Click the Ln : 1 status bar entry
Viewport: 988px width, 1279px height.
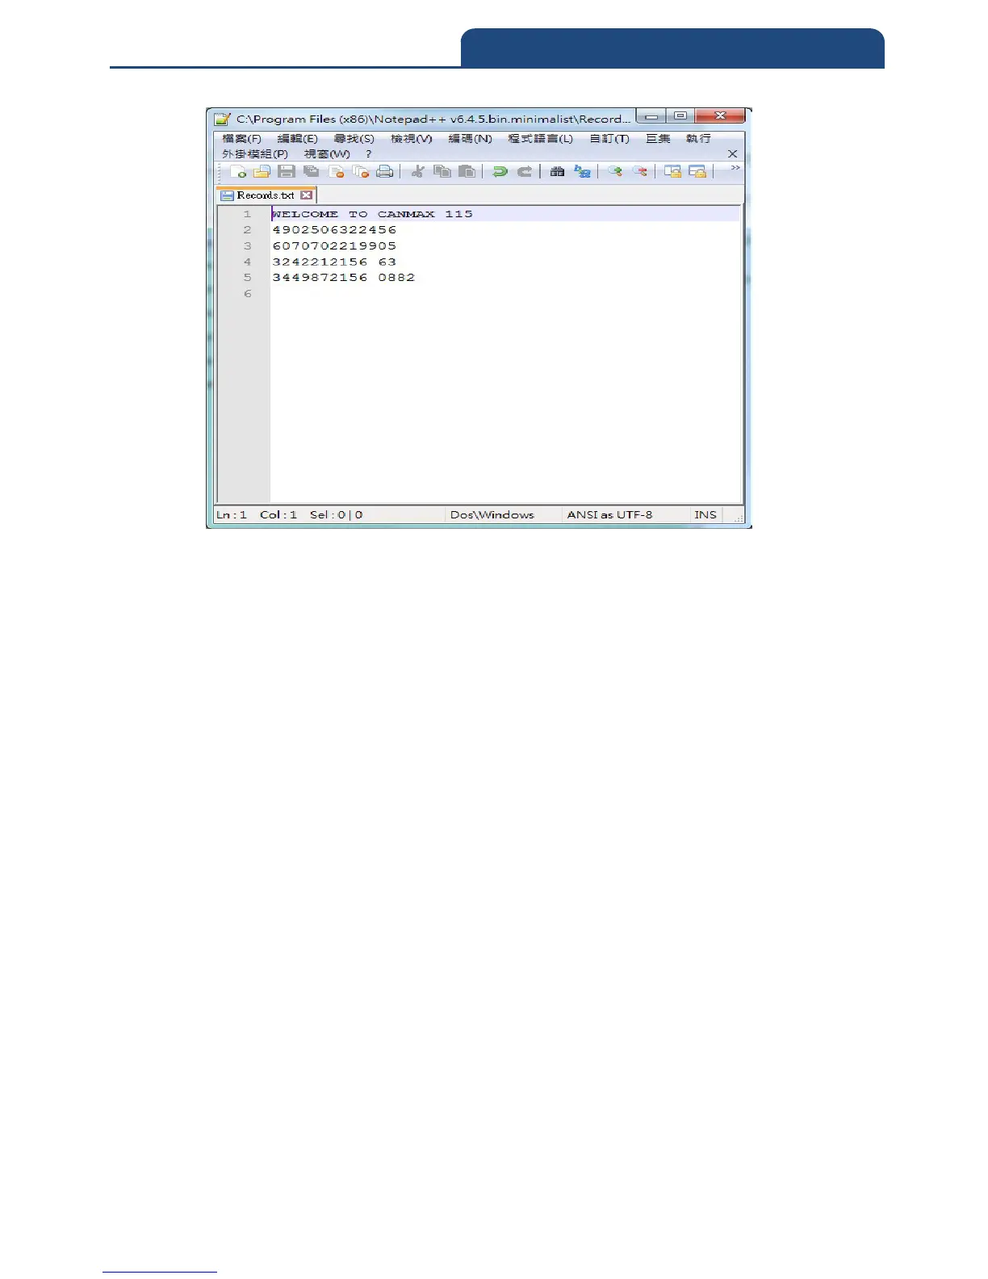232,514
